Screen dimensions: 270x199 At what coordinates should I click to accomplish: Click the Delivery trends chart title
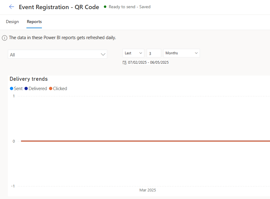[x=29, y=79]
